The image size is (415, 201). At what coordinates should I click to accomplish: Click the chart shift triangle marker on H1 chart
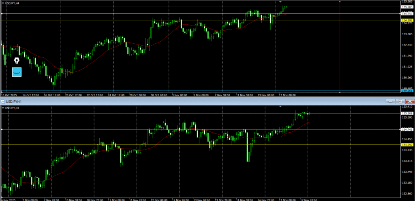pyautogui.click(x=280, y=107)
